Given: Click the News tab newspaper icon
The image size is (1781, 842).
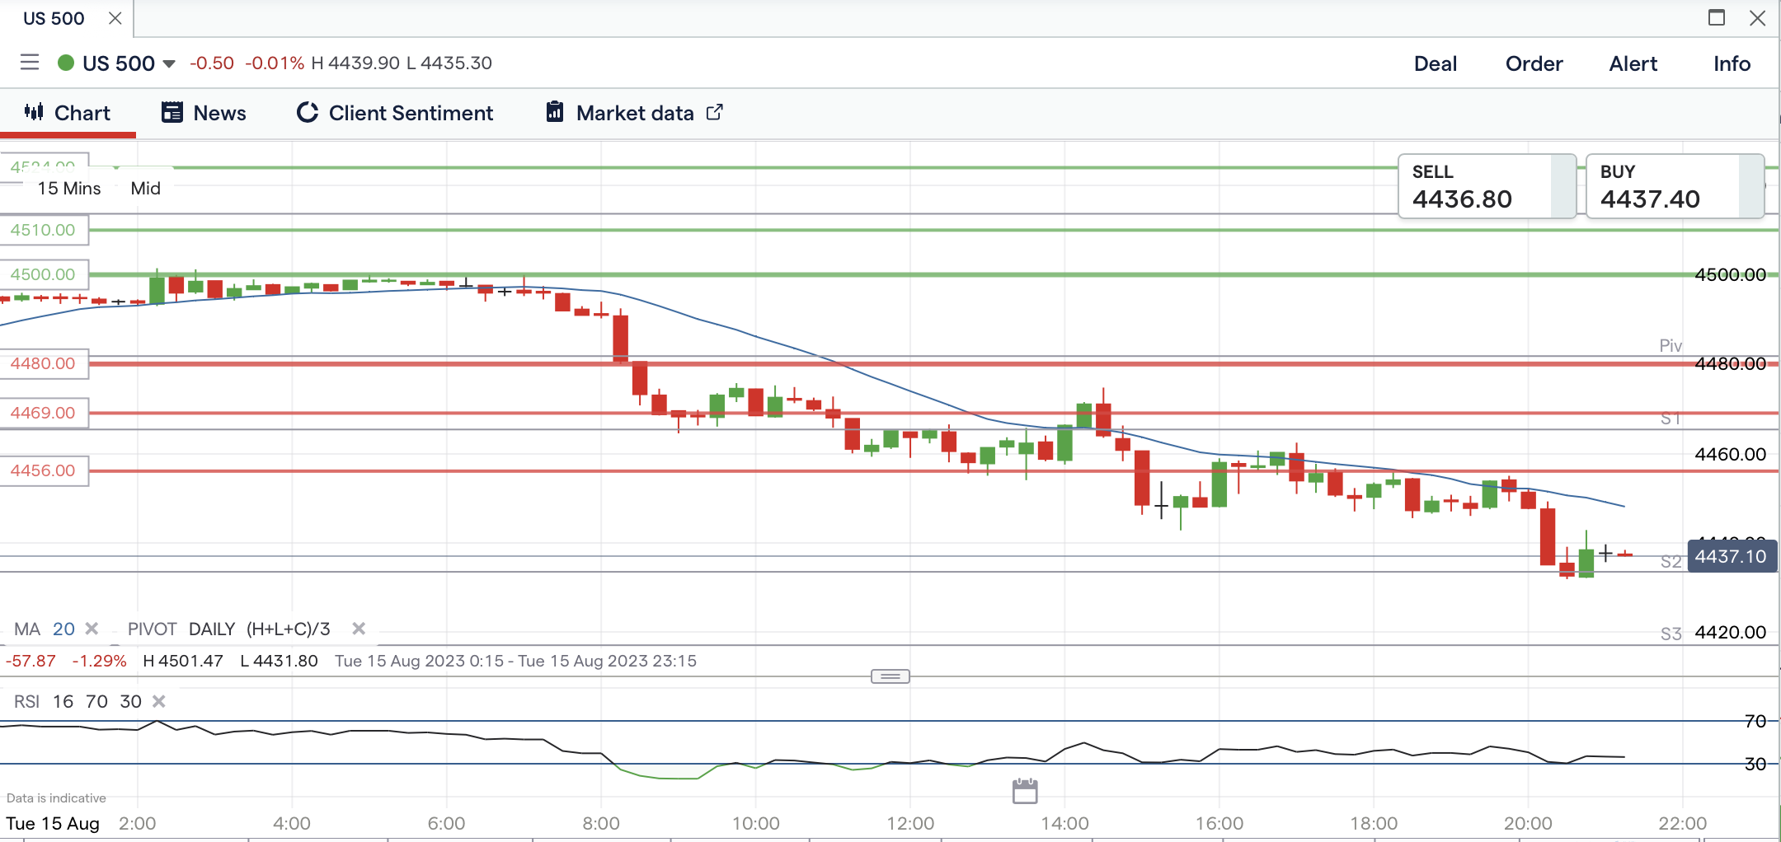Looking at the screenshot, I should tap(172, 112).
